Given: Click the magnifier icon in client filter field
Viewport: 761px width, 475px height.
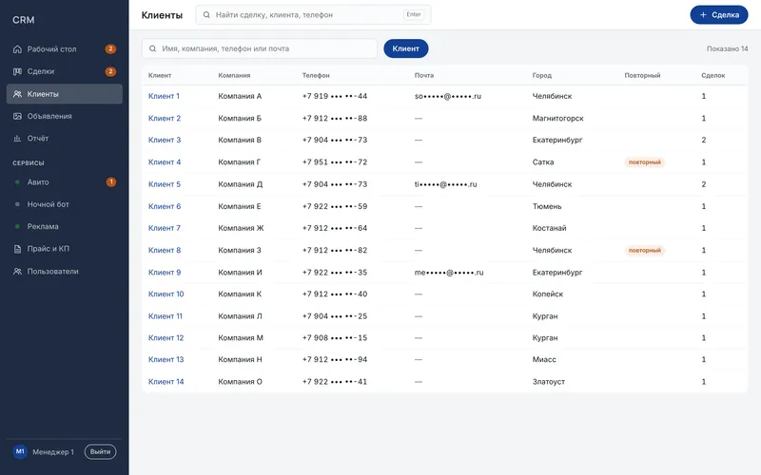Looking at the screenshot, I should pos(152,49).
